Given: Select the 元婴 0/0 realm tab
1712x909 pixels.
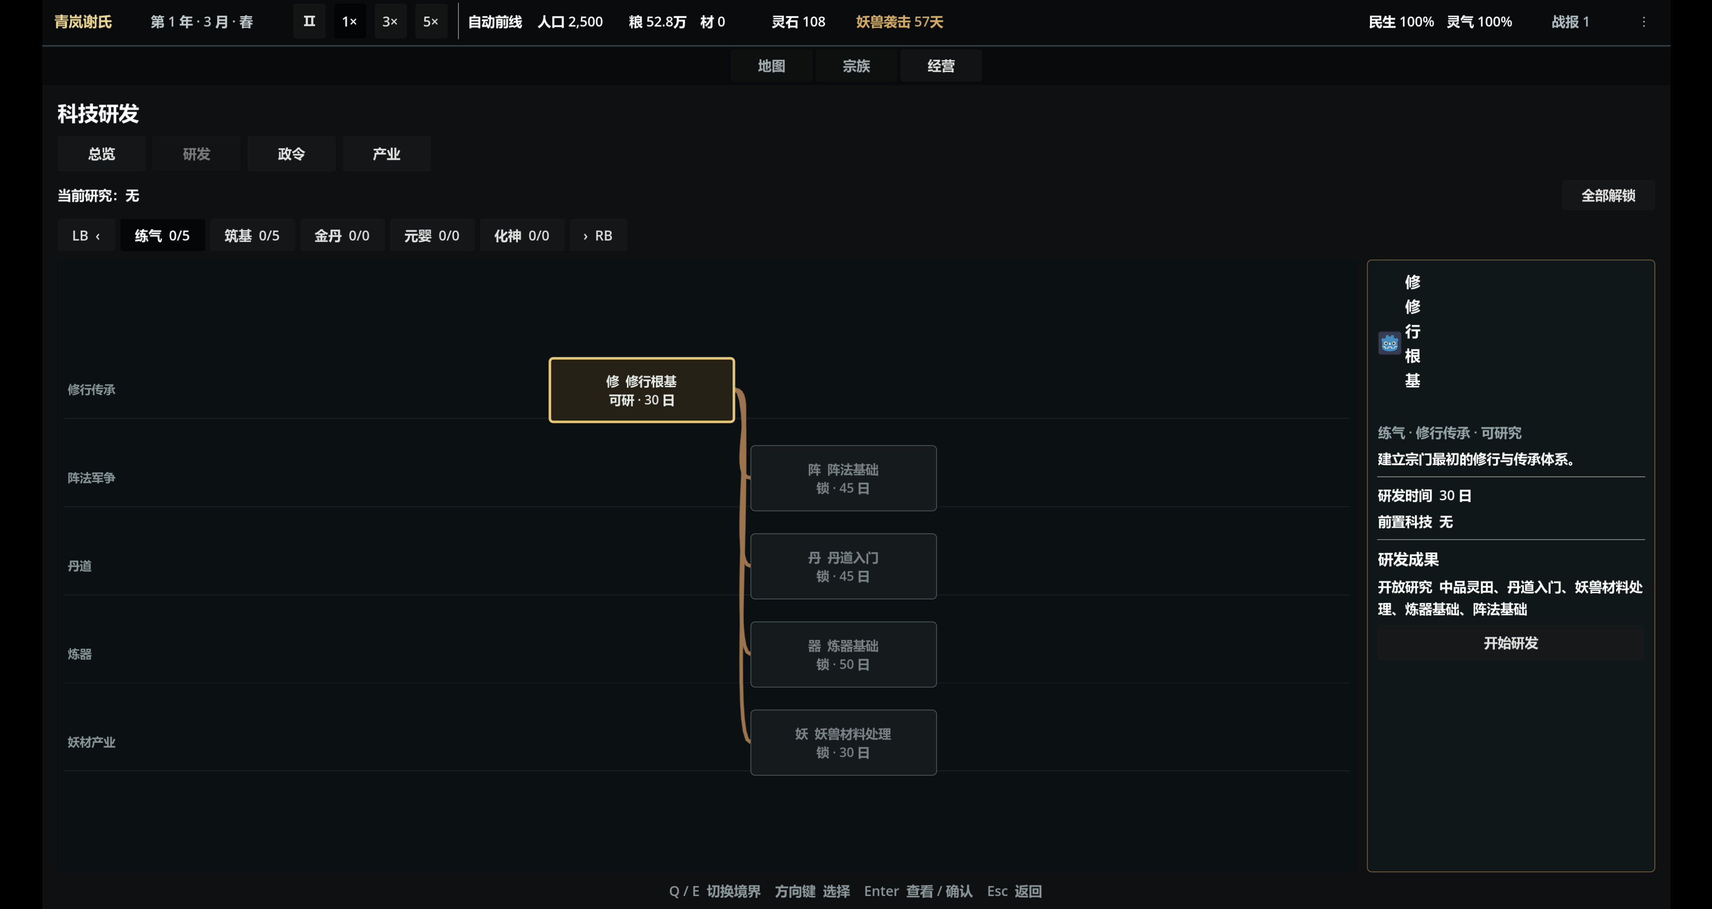Looking at the screenshot, I should pos(432,236).
